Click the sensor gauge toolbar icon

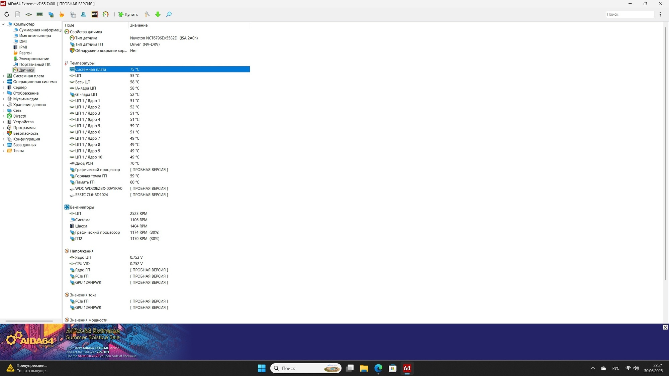(106, 14)
